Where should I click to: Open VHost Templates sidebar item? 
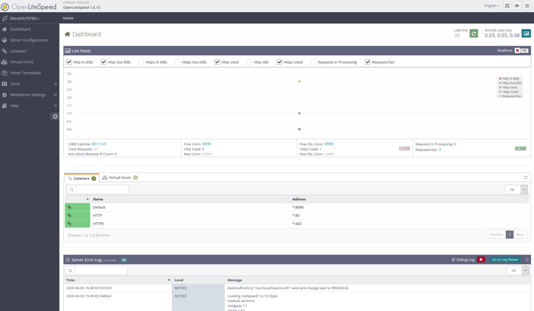25,73
